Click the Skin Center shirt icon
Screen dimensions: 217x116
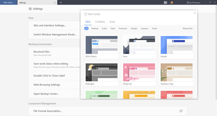tap(86, 14)
